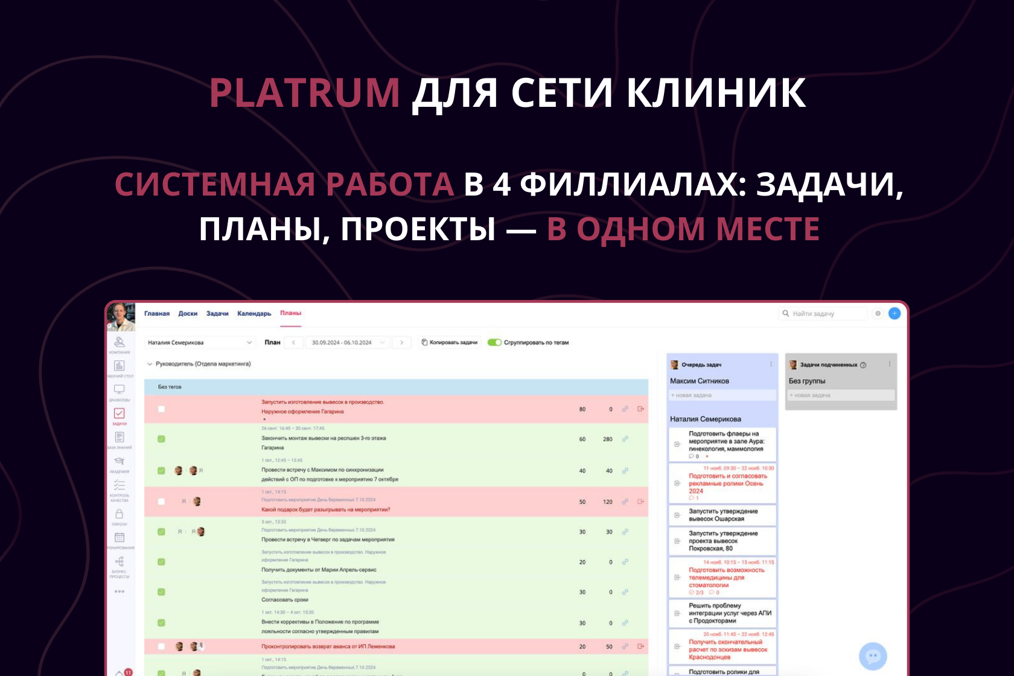Collapse the 'Руководитель (Отдела маркетинга)' group
Viewport: 1014px width, 676px height.
(150, 364)
